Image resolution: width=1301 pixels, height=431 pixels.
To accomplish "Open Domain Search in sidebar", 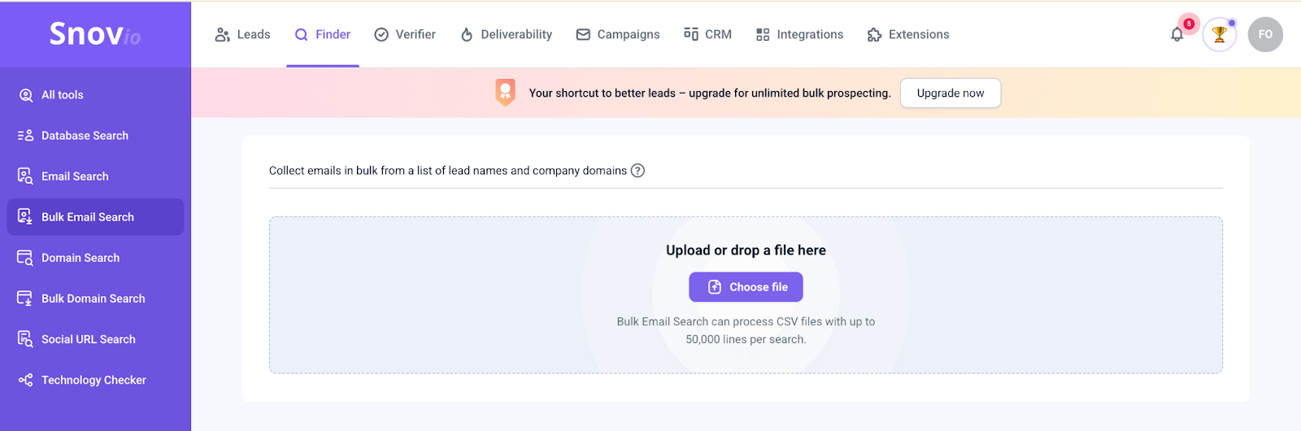I will [x=95, y=258].
